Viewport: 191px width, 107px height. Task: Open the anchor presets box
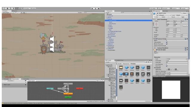tap(156, 24)
